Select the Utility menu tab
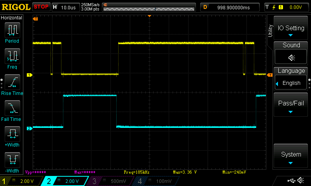The height and width of the screenshot is (186, 311). pos(270,31)
